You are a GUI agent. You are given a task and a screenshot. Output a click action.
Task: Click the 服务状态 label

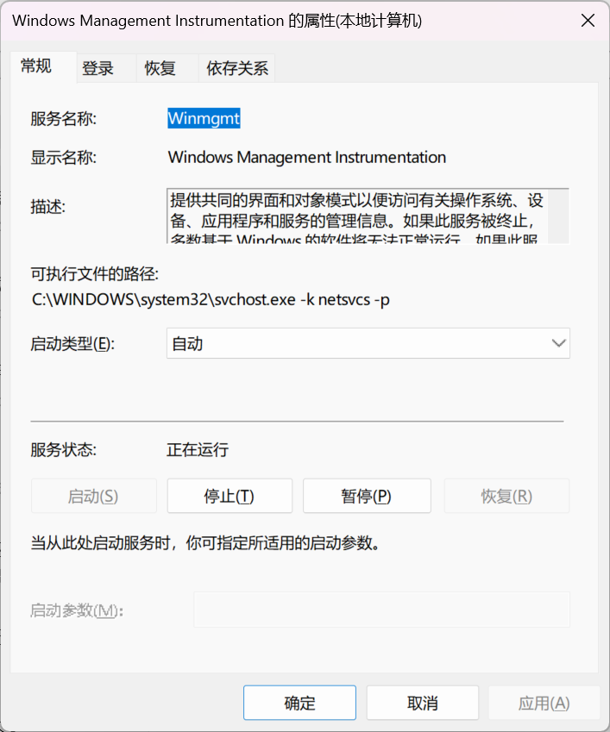[64, 450]
